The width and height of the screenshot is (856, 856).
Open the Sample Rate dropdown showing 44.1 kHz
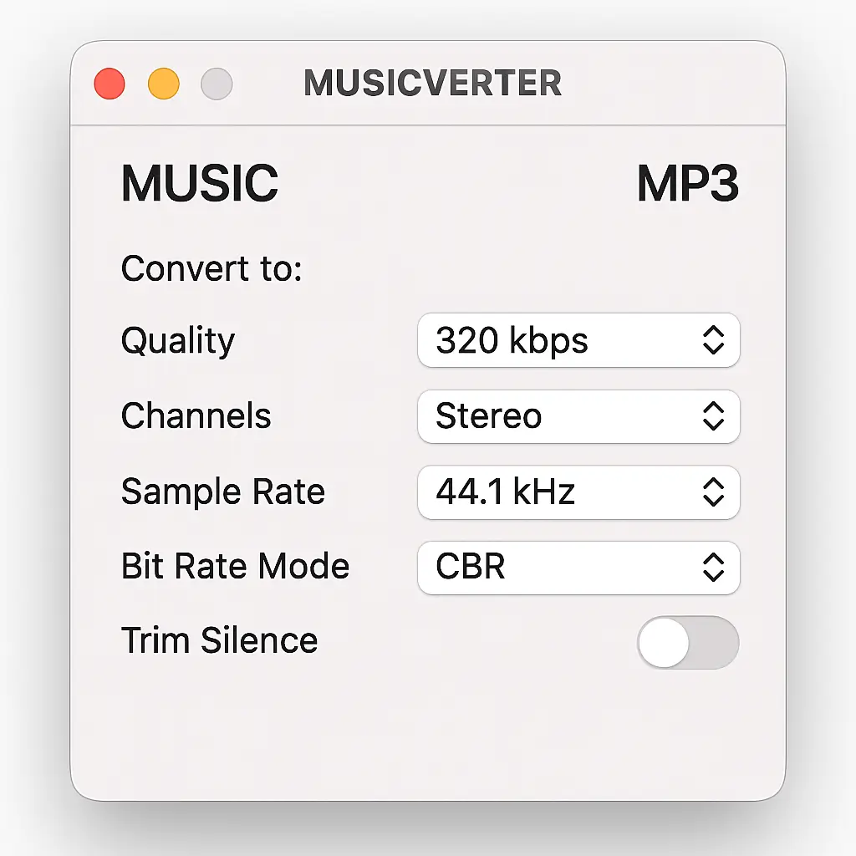pyautogui.click(x=578, y=492)
